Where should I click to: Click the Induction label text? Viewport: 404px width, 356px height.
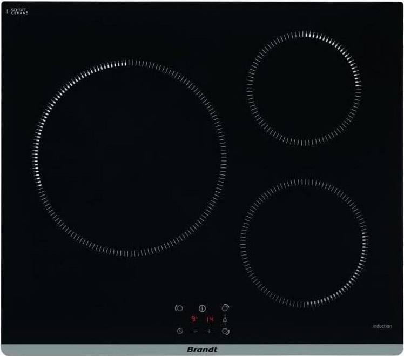(382, 326)
